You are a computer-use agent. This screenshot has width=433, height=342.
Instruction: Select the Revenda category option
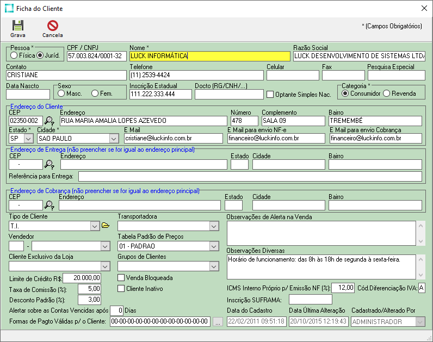[387, 94]
